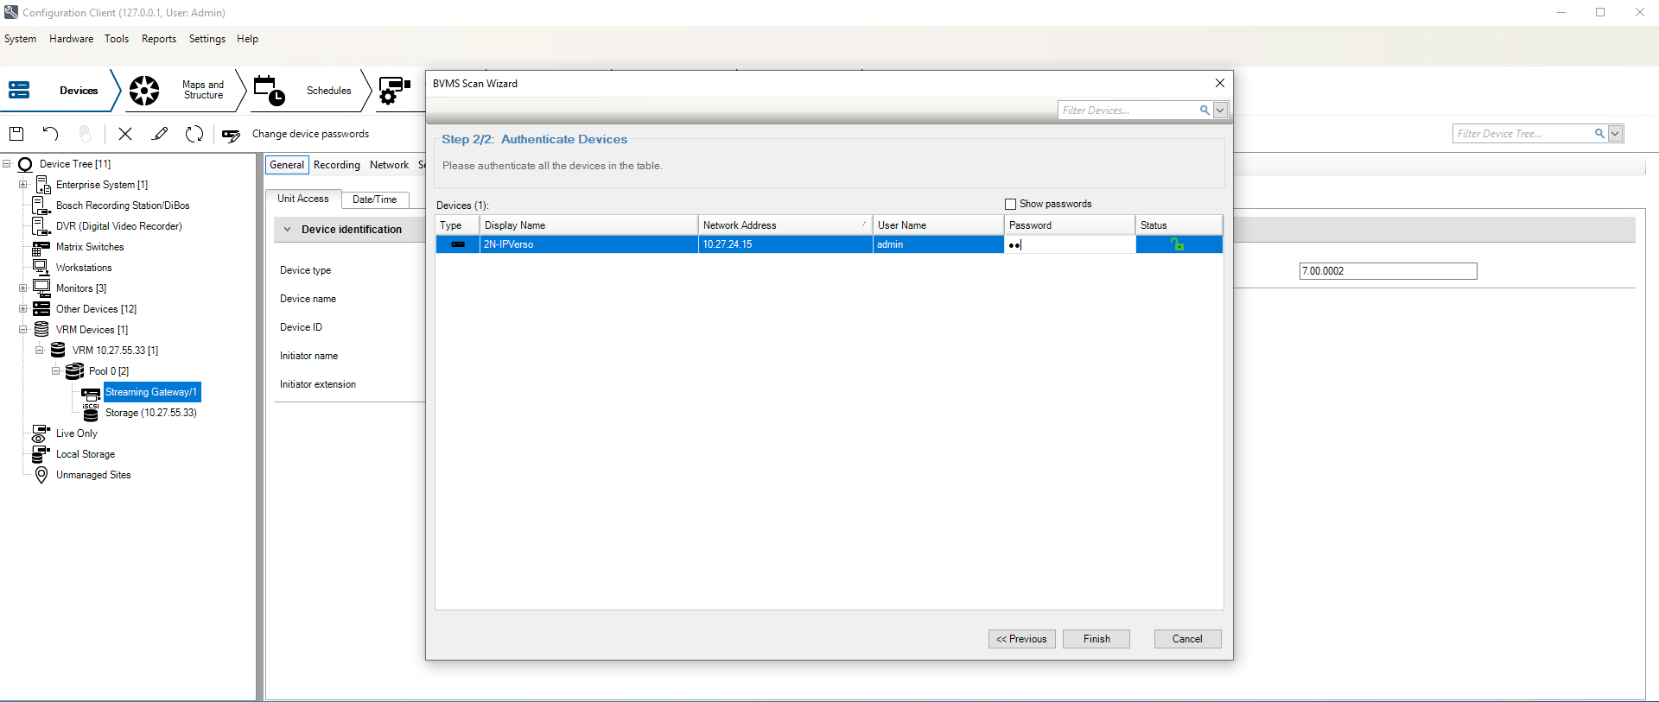Collapse the Device identification section
Screen dimensions: 1659x702
[x=288, y=230]
